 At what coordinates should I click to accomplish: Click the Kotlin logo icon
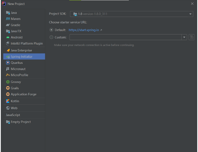(x=8, y=101)
